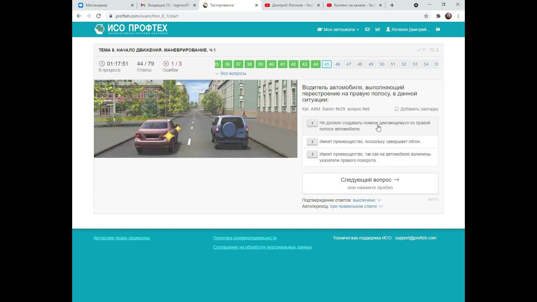The width and height of the screenshot is (537, 302).
Task: Click the logout icon in header
Action: (438, 29)
